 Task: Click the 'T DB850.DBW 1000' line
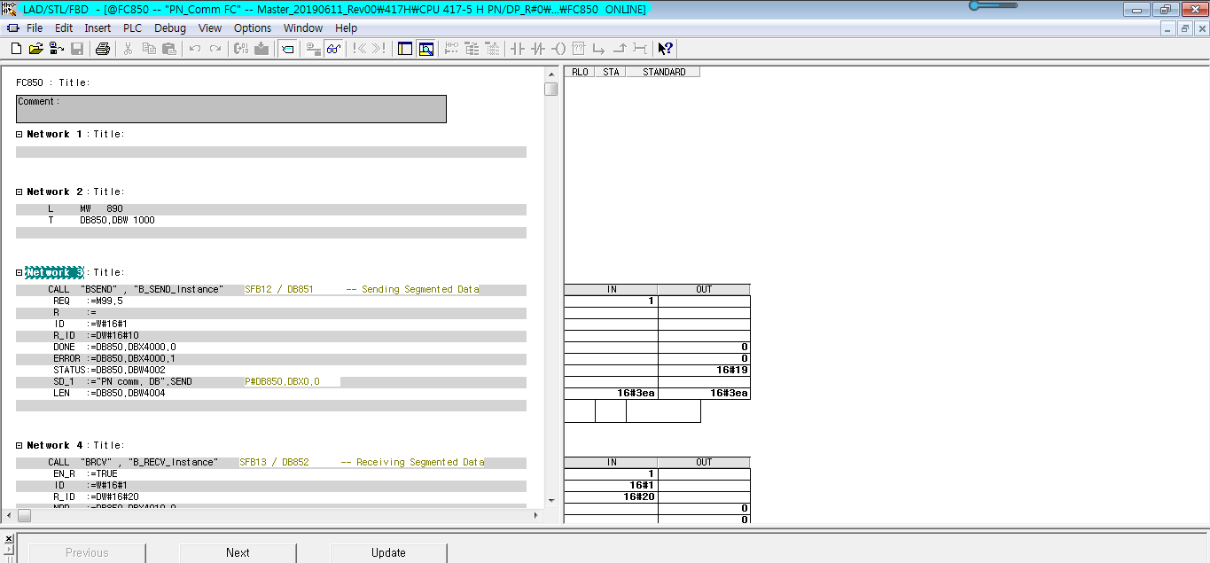click(271, 220)
